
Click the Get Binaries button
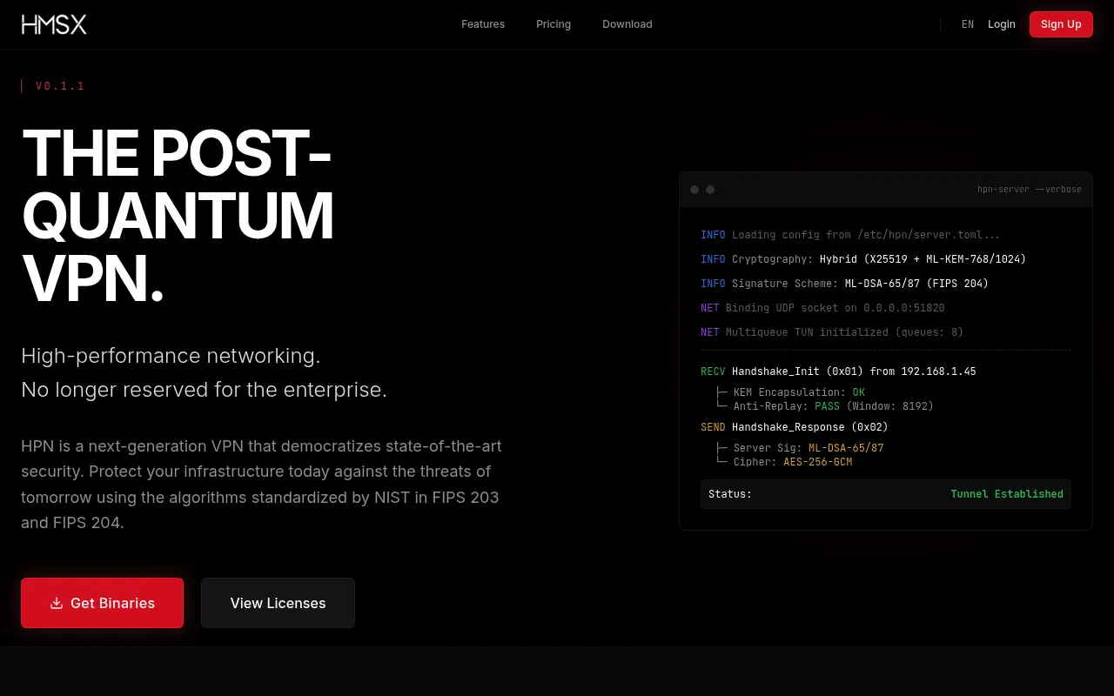103,603
